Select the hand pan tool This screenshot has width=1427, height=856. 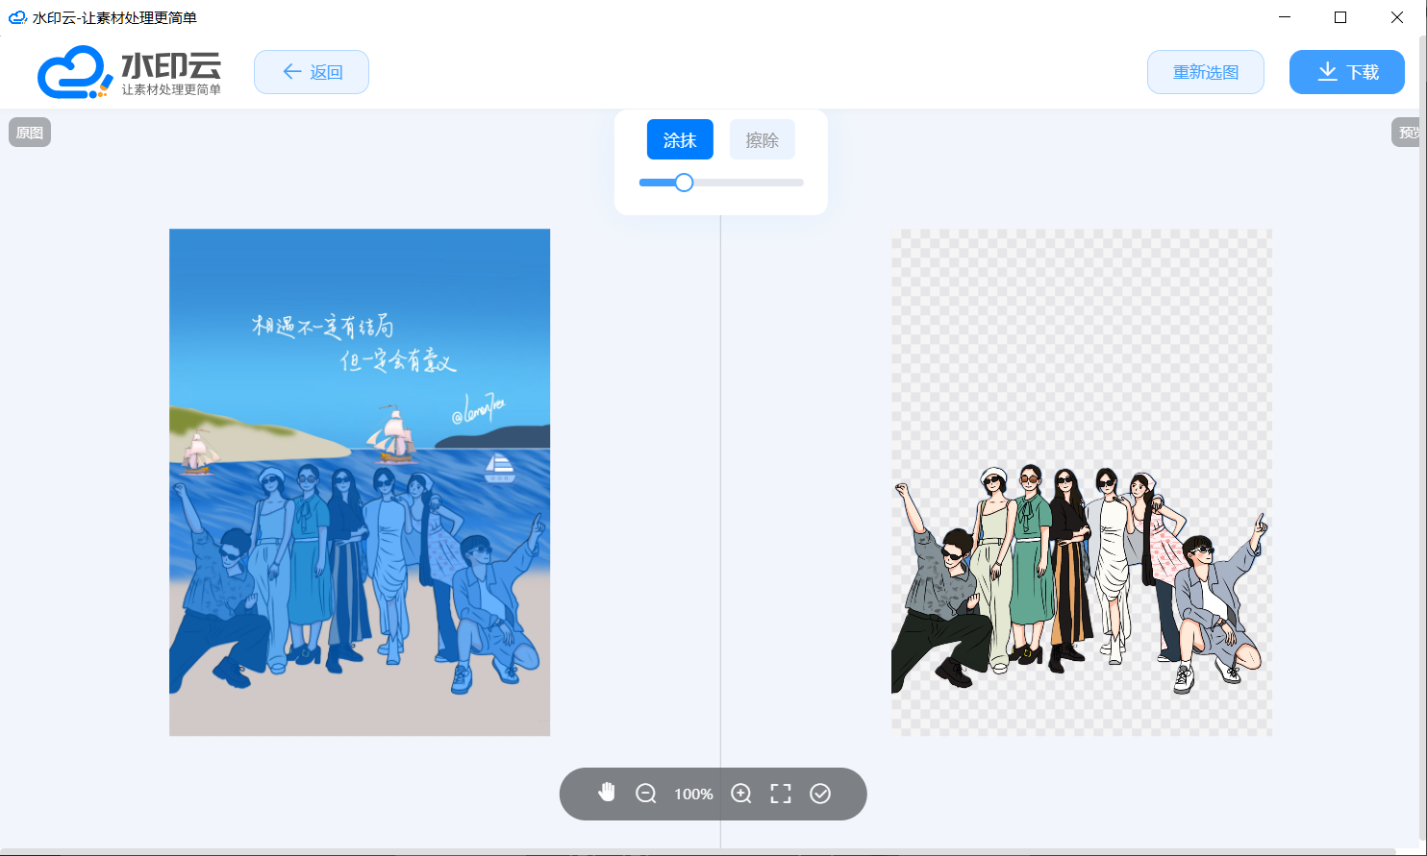click(607, 793)
